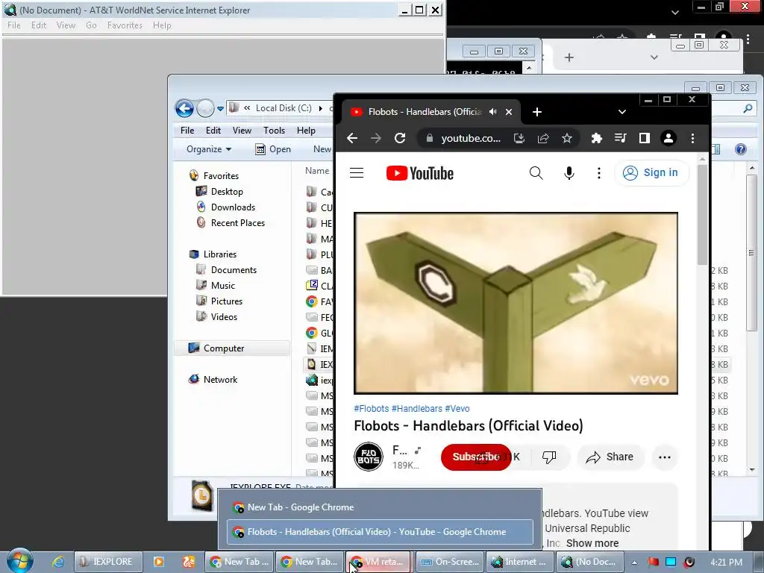Close the Flobots Handlebars tab
Viewport: 764px width, 573px height.
click(509, 112)
